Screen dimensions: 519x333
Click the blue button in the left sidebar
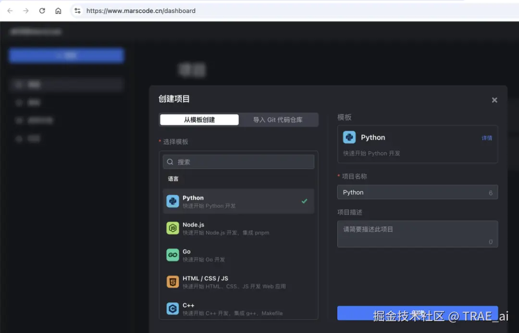click(66, 55)
